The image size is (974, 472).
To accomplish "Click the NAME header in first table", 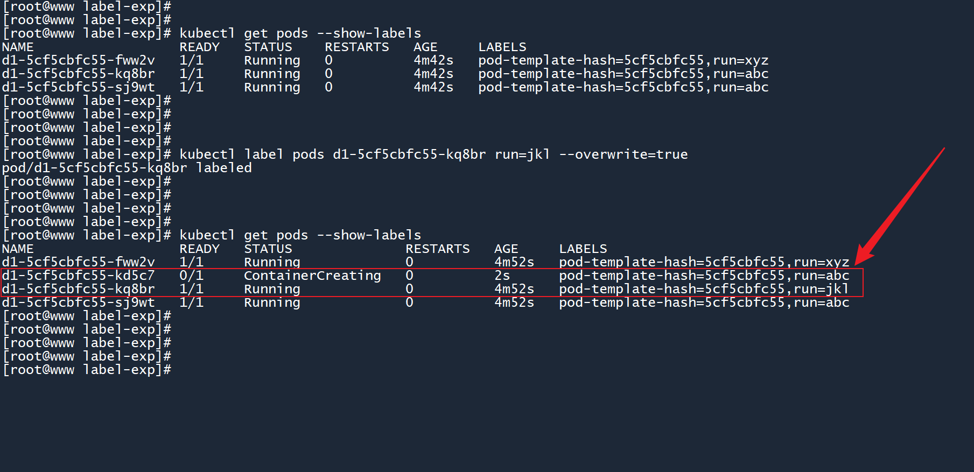I will click(x=18, y=47).
